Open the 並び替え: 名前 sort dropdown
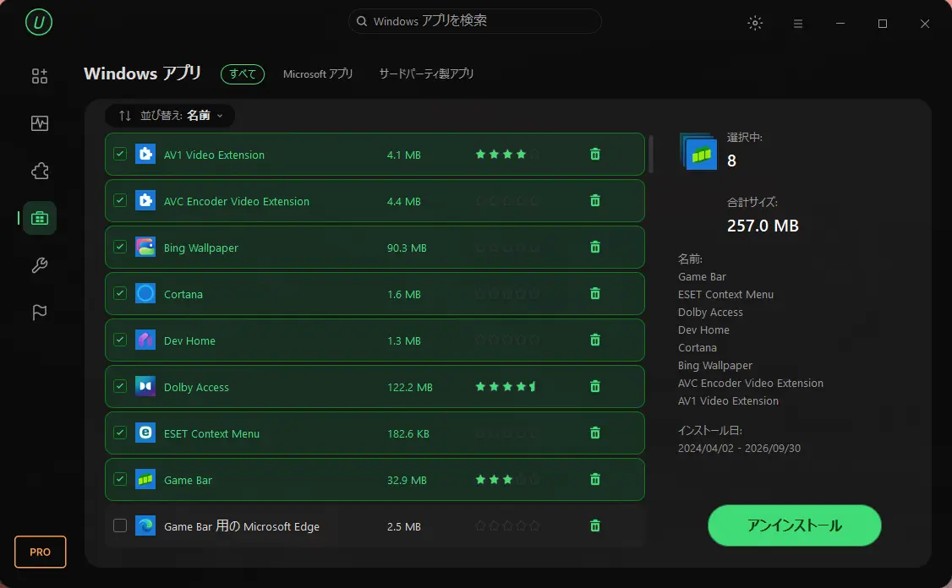The width and height of the screenshot is (952, 588). click(170, 115)
